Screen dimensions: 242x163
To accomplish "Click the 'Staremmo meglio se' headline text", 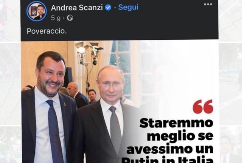I will 177,130.
